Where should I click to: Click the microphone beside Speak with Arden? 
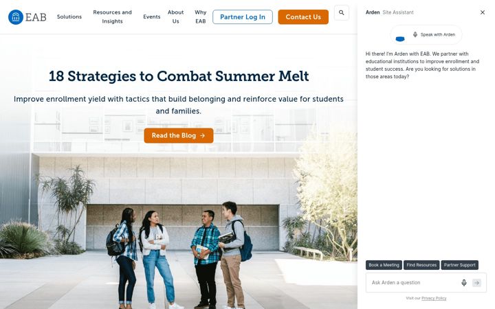click(415, 35)
